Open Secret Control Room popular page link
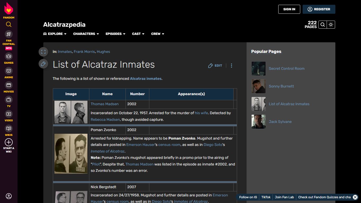Screen dimensions: 361x203 tap(286, 68)
